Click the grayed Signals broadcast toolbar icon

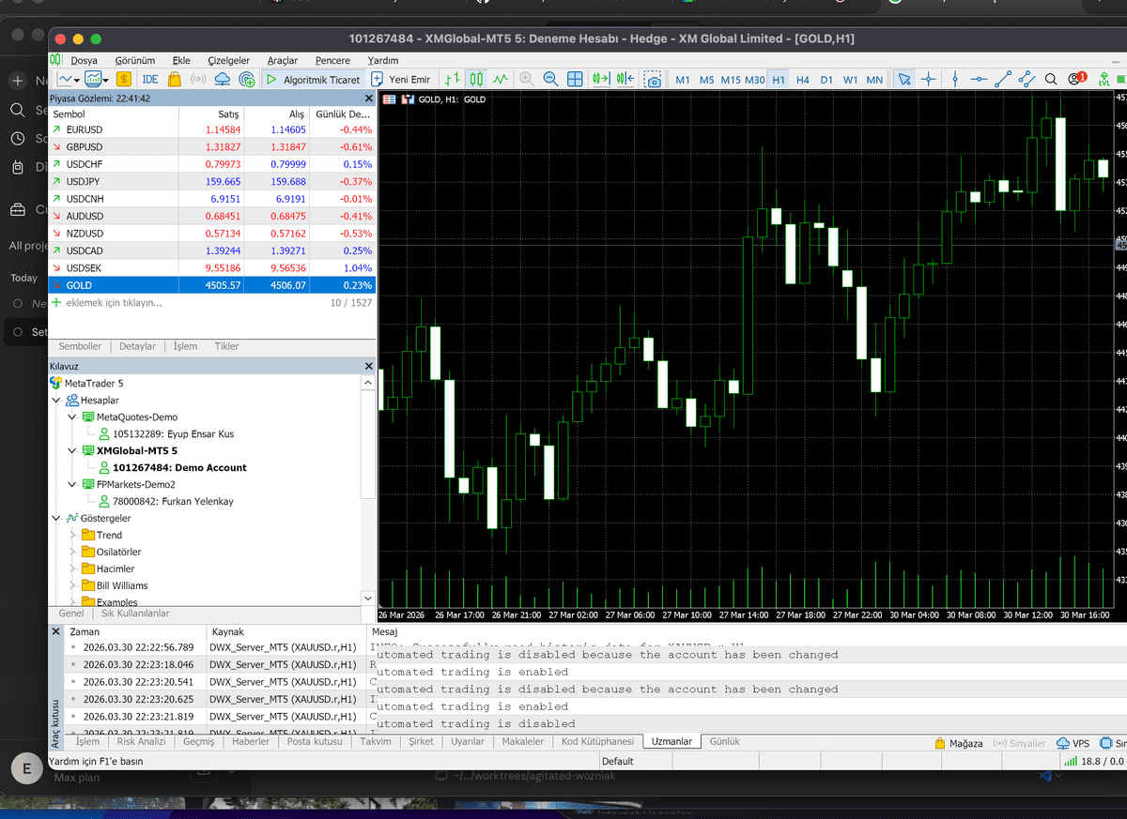199,80
